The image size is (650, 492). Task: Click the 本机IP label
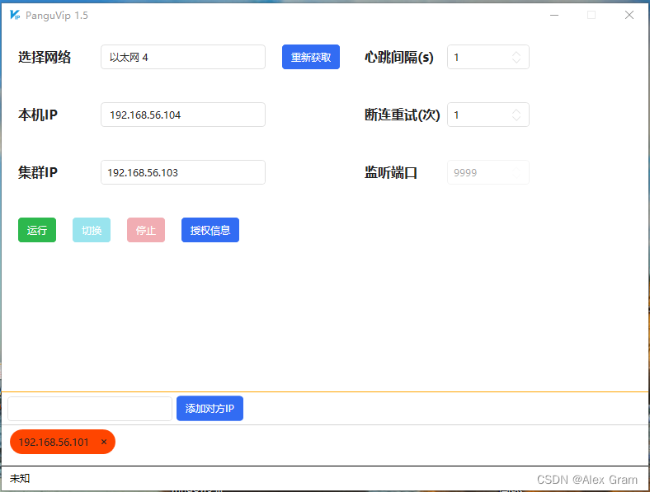pos(38,115)
